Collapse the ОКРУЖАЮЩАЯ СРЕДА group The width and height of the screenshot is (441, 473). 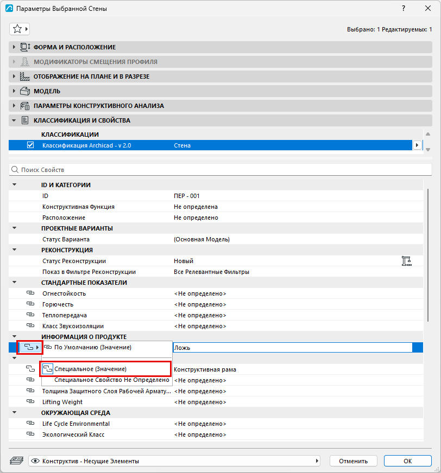click(x=14, y=412)
